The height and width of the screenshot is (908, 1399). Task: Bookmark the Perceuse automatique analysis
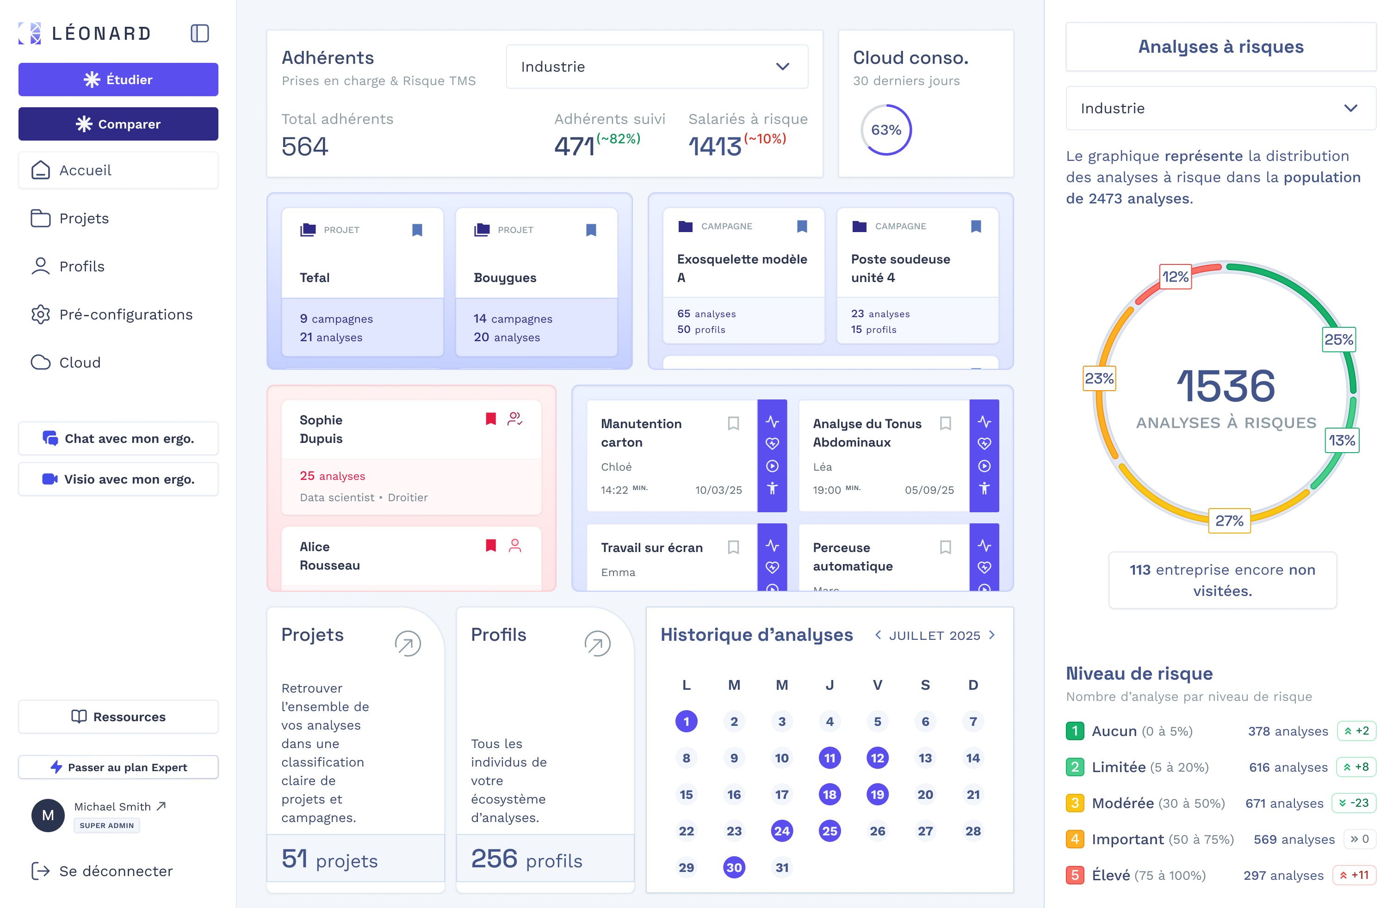click(945, 547)
